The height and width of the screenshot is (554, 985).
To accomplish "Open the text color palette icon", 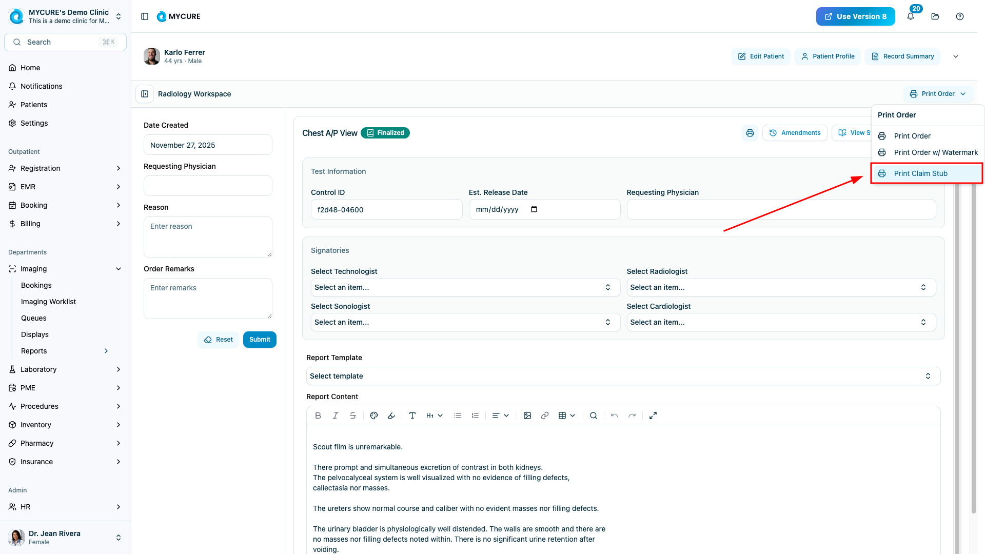I will [374, 415].
